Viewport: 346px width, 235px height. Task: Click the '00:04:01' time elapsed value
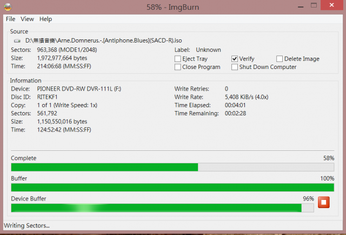(x=235, y=105)
